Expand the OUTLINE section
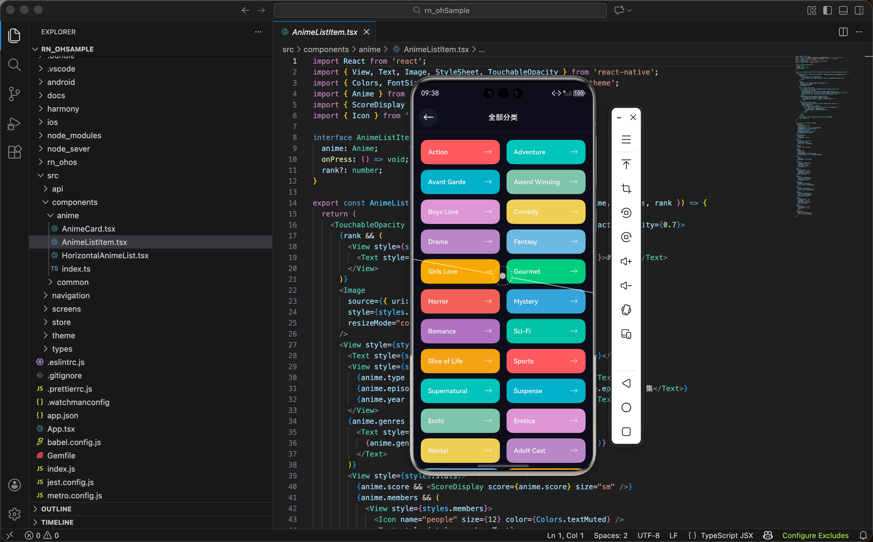The image size is (873, 542). [56, 509]
